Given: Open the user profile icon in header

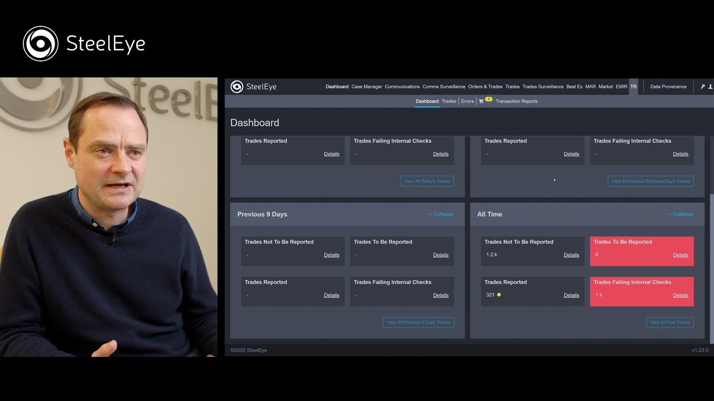Looking at the screenshot, I should (710, 87).
